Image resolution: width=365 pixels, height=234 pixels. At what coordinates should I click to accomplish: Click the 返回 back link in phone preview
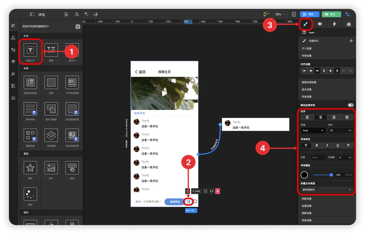point(140,72)
